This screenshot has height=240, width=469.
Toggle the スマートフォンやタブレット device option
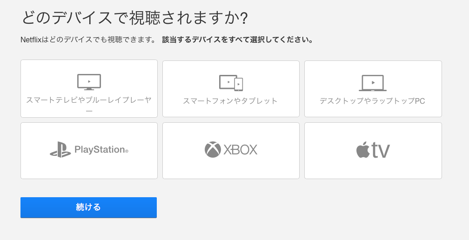(231, 89)
